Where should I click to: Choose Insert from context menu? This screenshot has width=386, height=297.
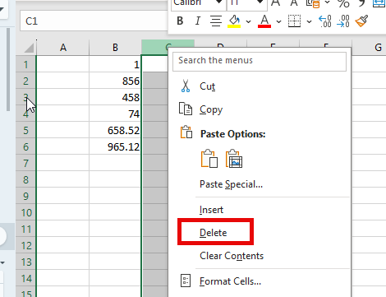click(211, 210)
